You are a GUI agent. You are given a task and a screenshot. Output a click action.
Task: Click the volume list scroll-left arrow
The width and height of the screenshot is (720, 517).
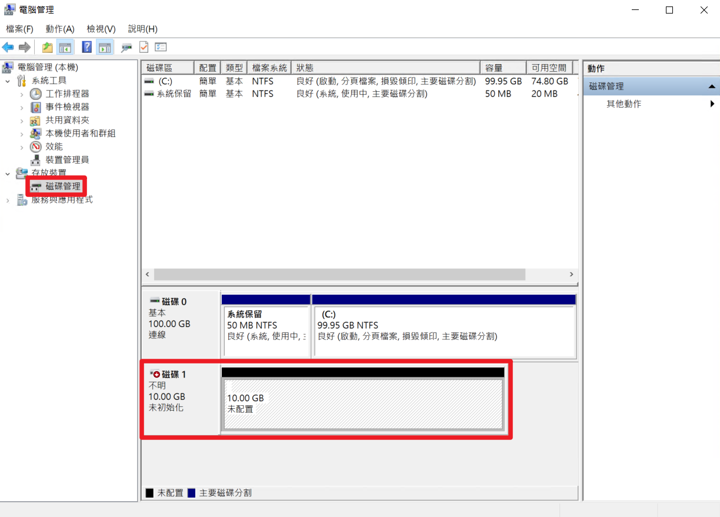point(148,275)
